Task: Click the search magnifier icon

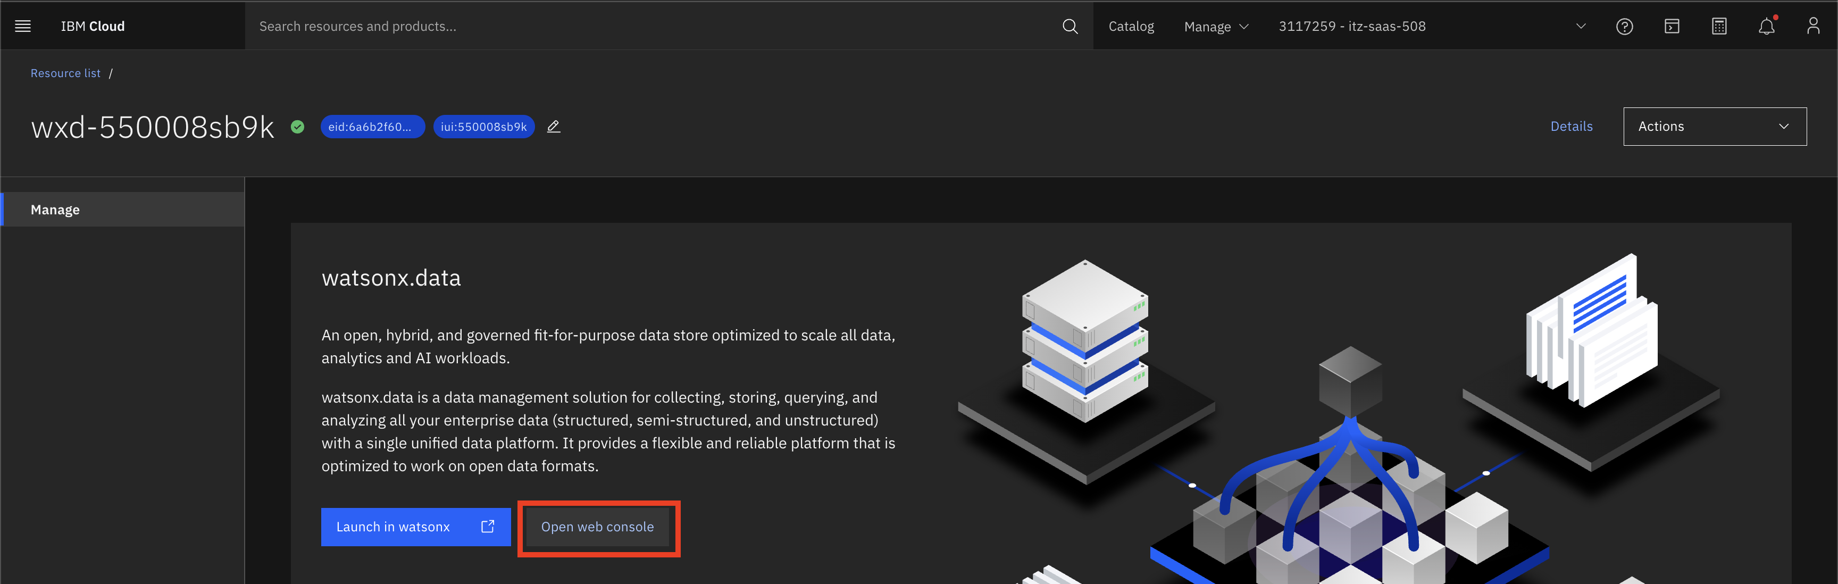Action: (1070, 27)
